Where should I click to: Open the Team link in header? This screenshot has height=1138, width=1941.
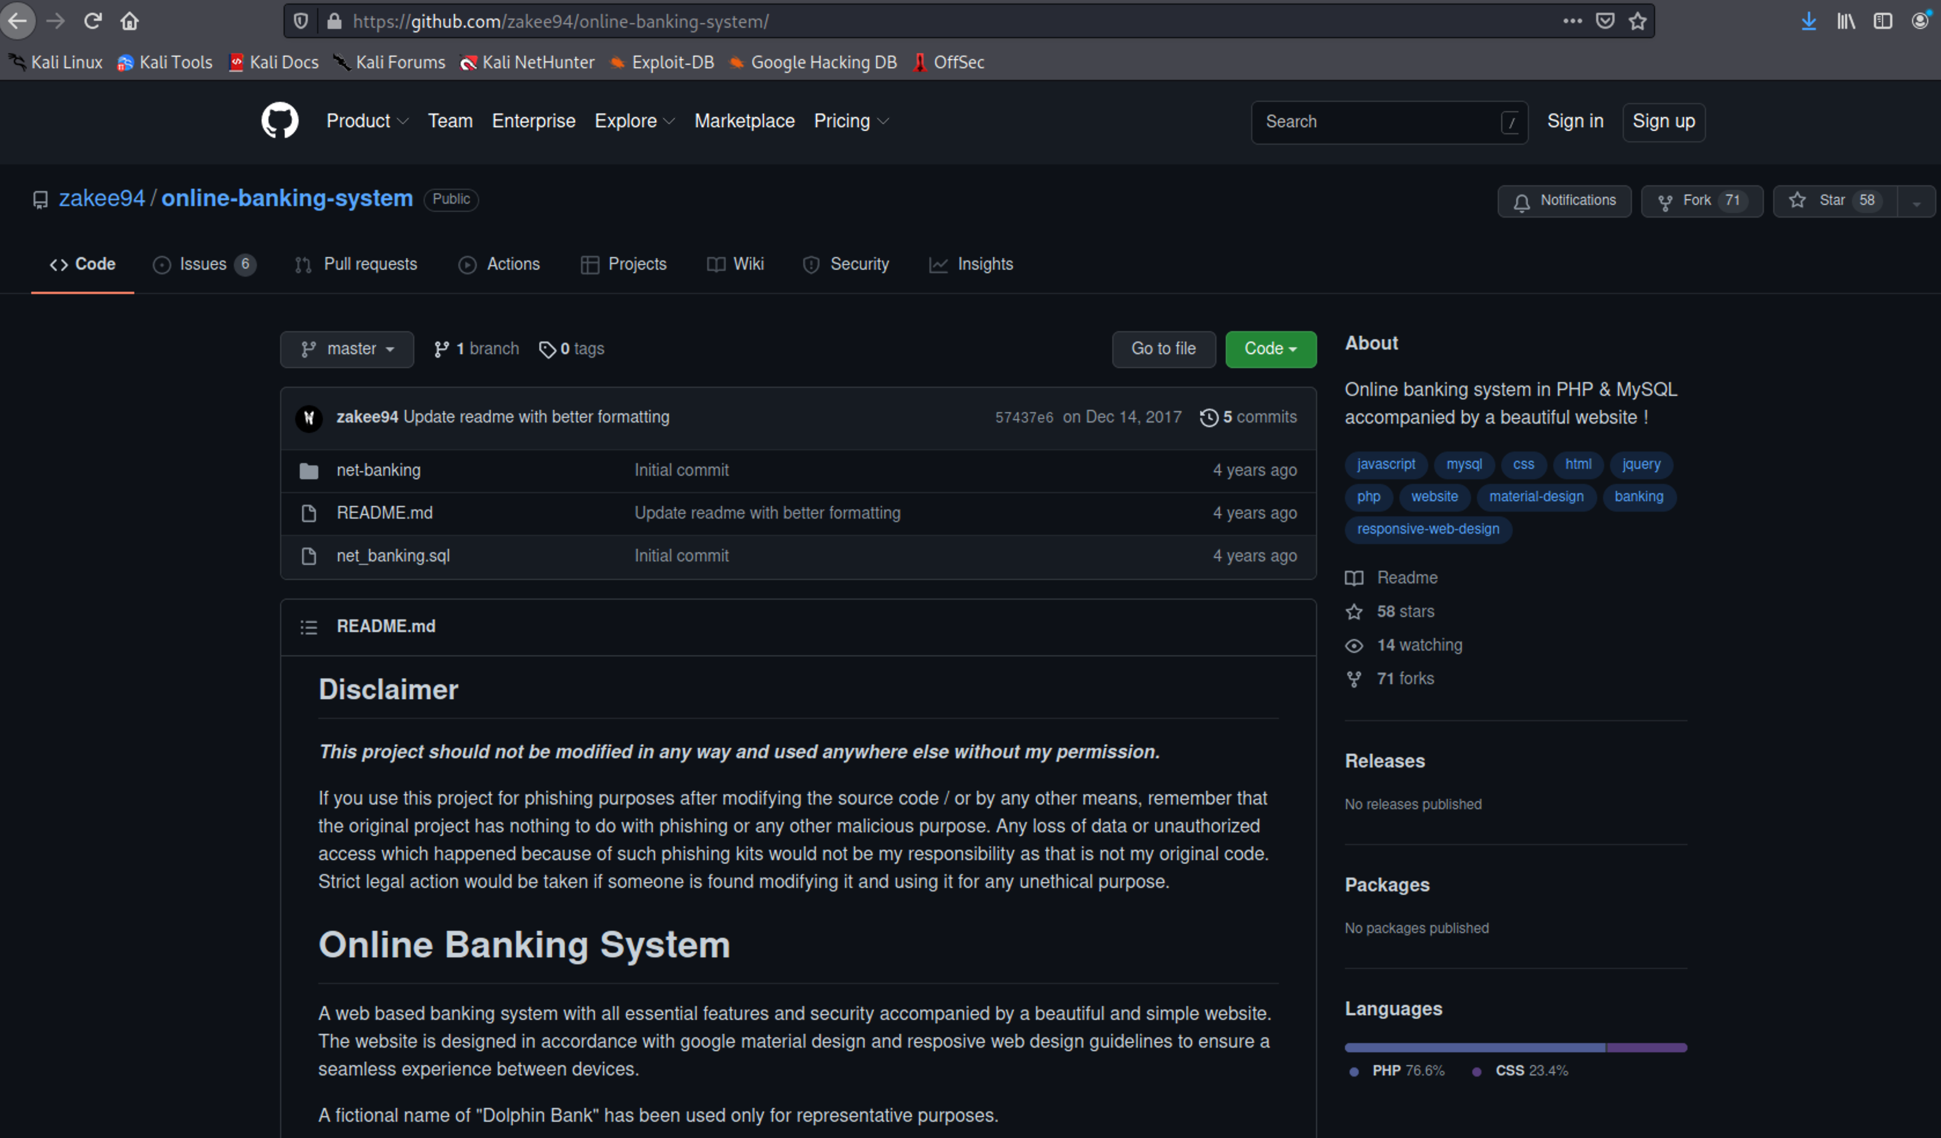point(450,121)
